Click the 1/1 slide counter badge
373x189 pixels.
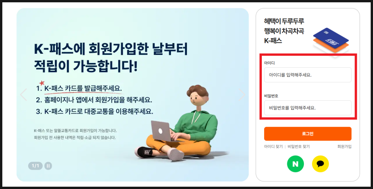click(x=36, y=166)
